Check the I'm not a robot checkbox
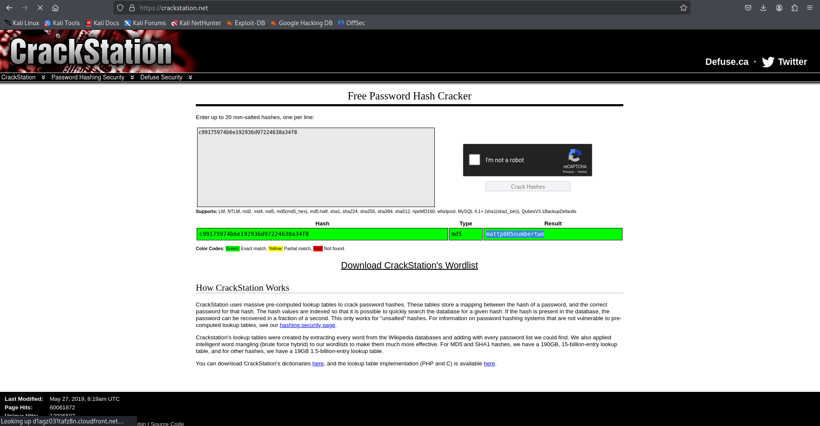Screen dimensions: 820x426 (x=474, y=160)
